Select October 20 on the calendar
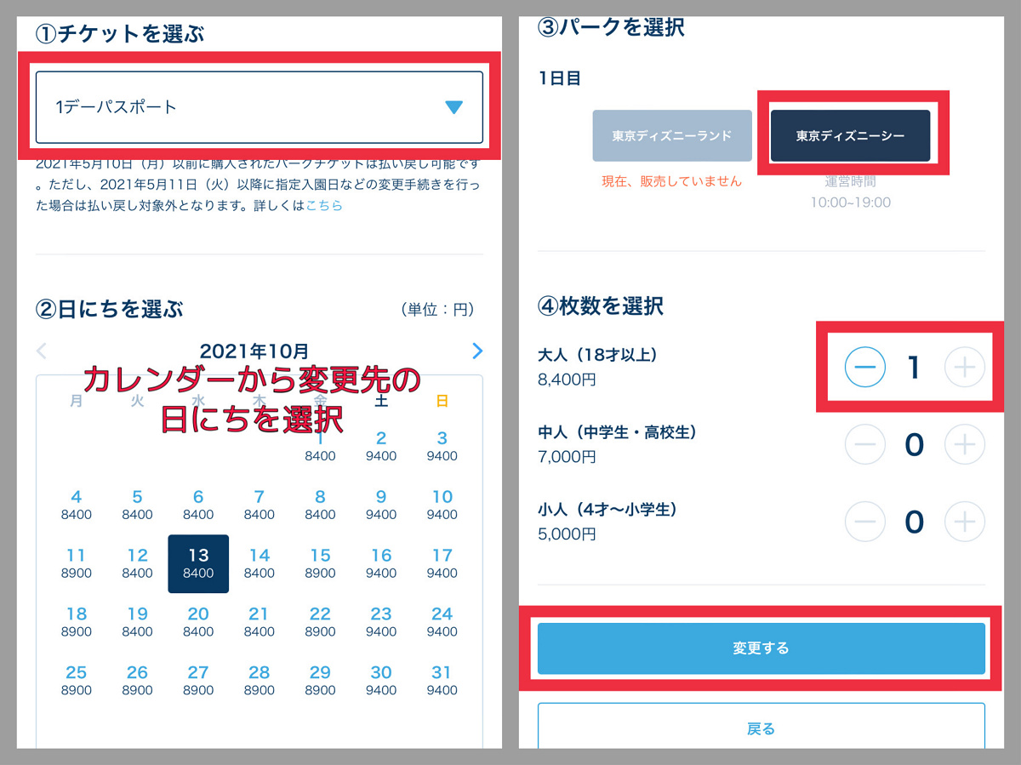This screenshot has height=765, width=1021. click(x=198, y=622)
